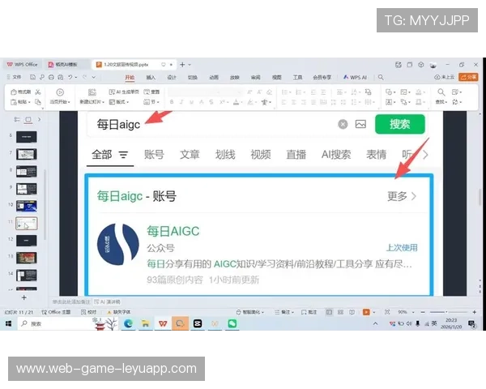
Task: Click the Save icon in quick access bar
Action: [x=32, y=77]
